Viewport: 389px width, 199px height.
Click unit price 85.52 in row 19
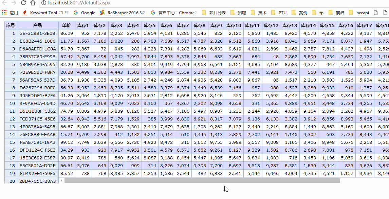click(67, 174)
